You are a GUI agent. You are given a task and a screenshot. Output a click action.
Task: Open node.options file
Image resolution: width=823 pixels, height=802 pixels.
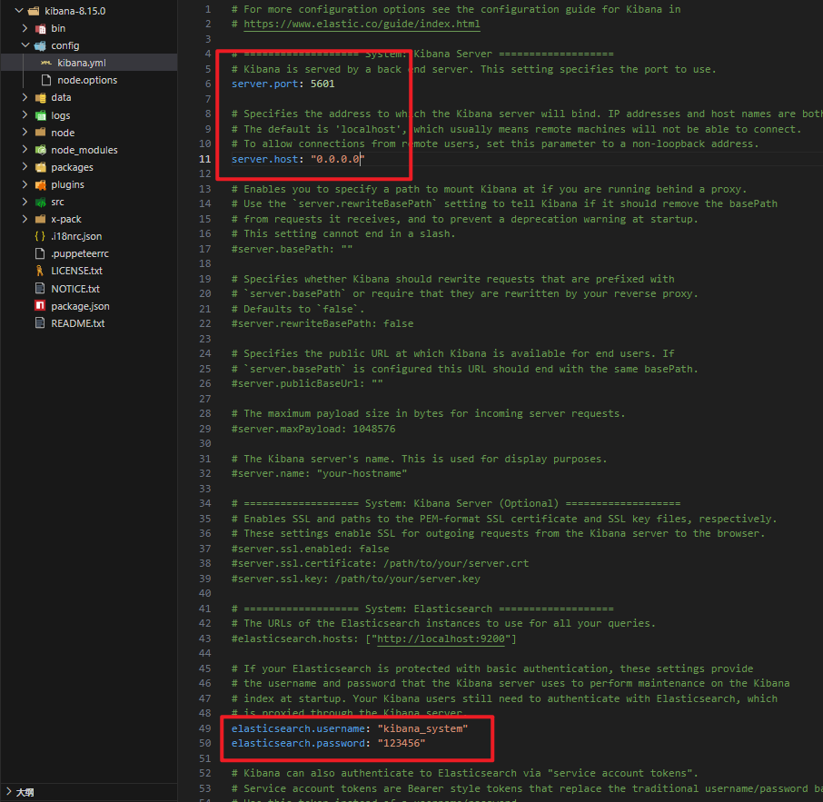pos(87,80)
